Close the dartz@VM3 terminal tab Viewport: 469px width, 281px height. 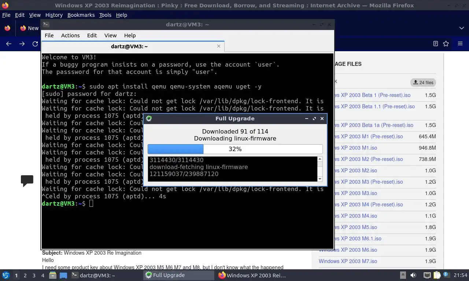click(x=219, y=46)
